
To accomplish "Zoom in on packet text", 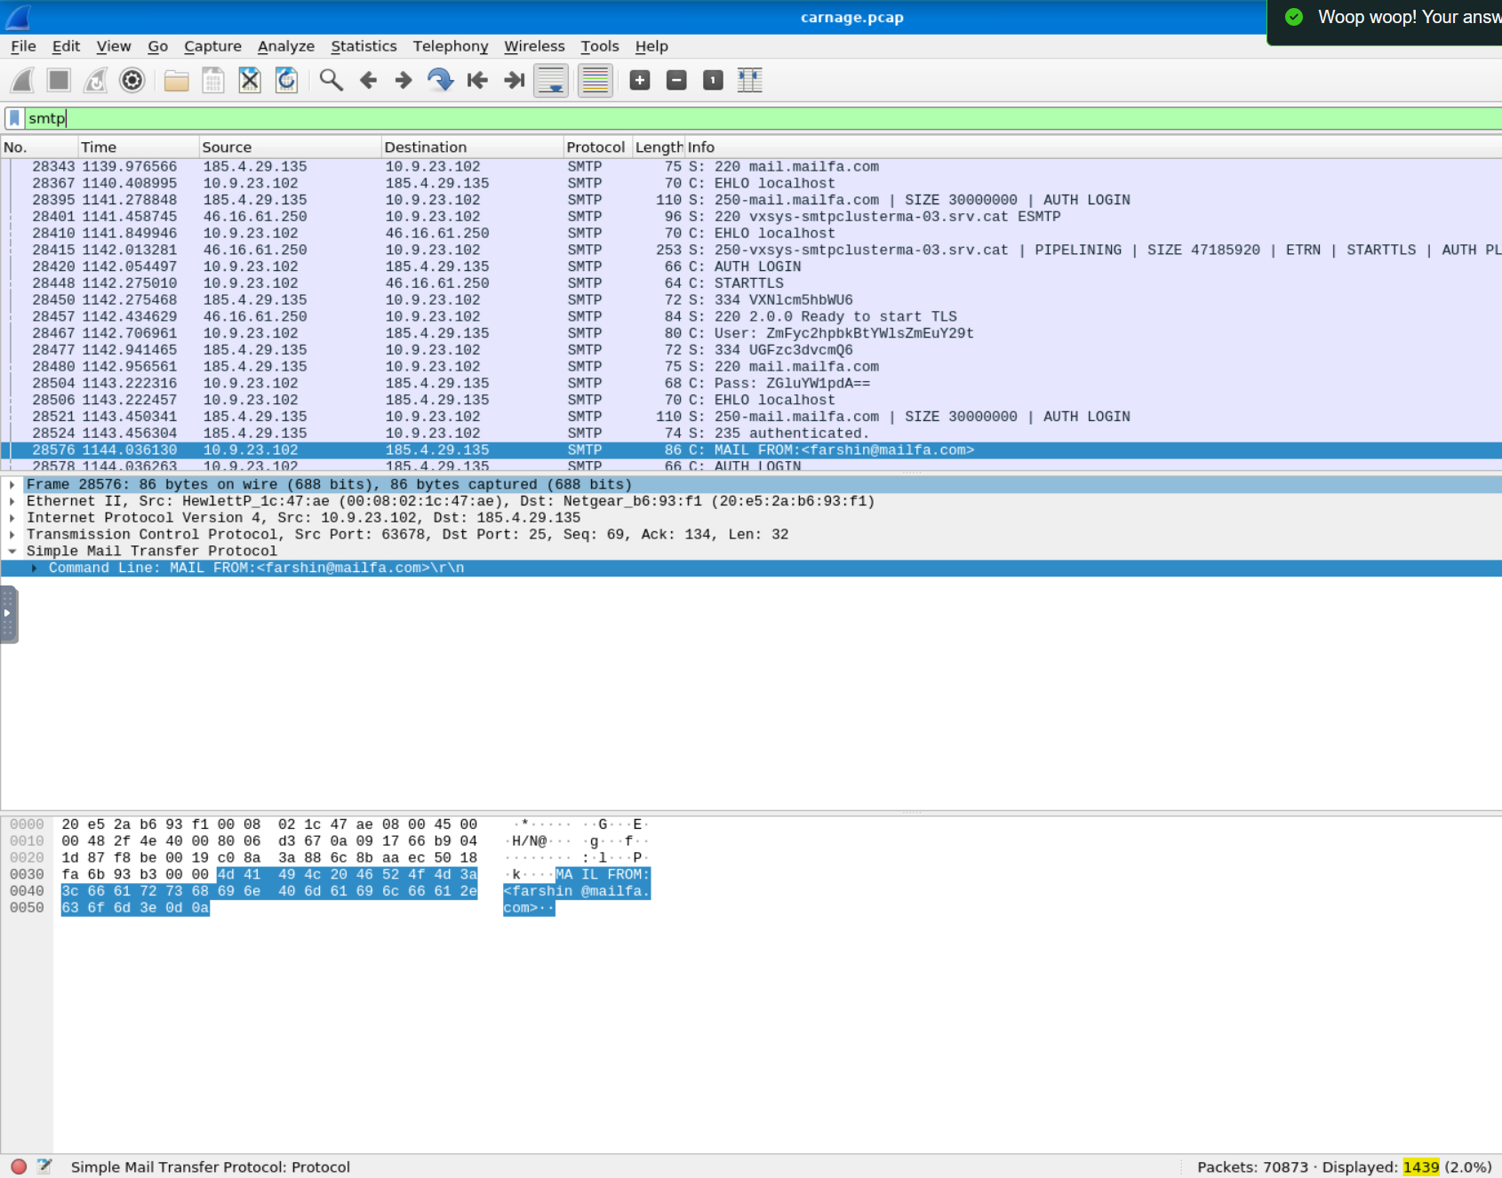I will 639,81.
